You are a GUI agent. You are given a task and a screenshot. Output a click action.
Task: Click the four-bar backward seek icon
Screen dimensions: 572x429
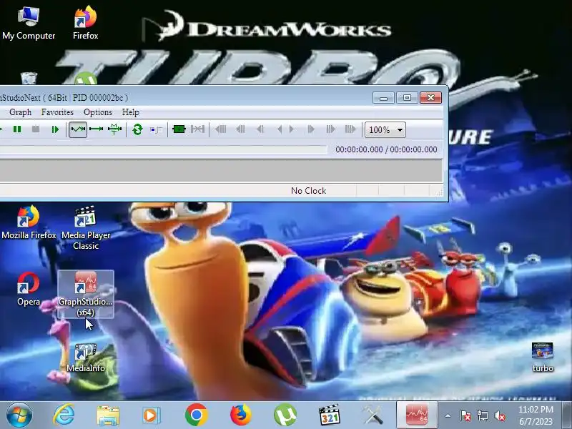(221, 129)
